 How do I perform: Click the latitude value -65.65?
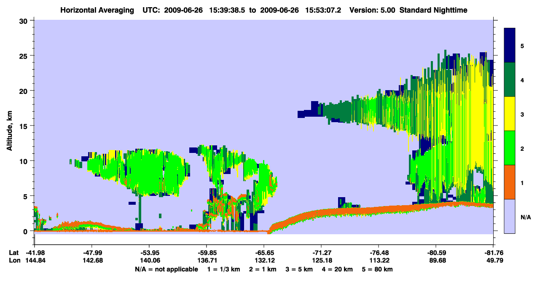[x=264, y=253]
